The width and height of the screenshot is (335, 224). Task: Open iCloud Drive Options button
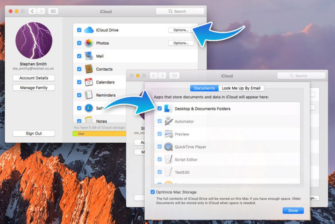pos(181,30)
